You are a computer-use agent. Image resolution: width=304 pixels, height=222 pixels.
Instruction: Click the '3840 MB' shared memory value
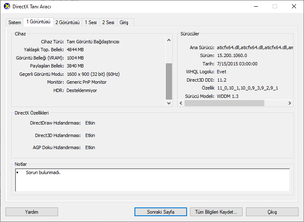pos(75,66)
